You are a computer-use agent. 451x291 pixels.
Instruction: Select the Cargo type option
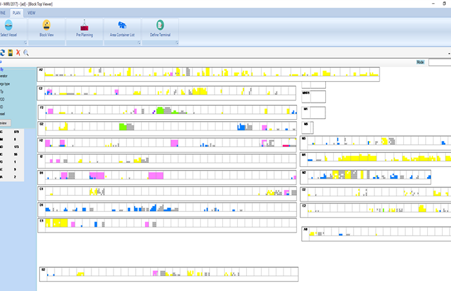point(6,84)
